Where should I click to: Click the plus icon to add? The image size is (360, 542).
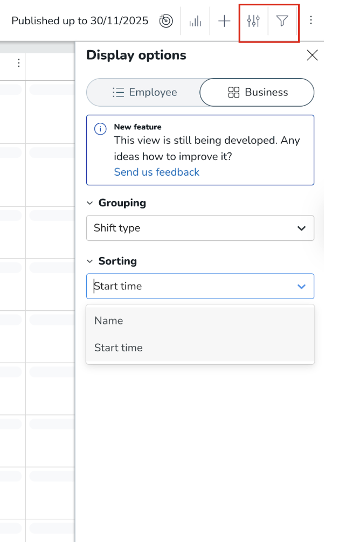pyautogui.click(x=224, y=21)
